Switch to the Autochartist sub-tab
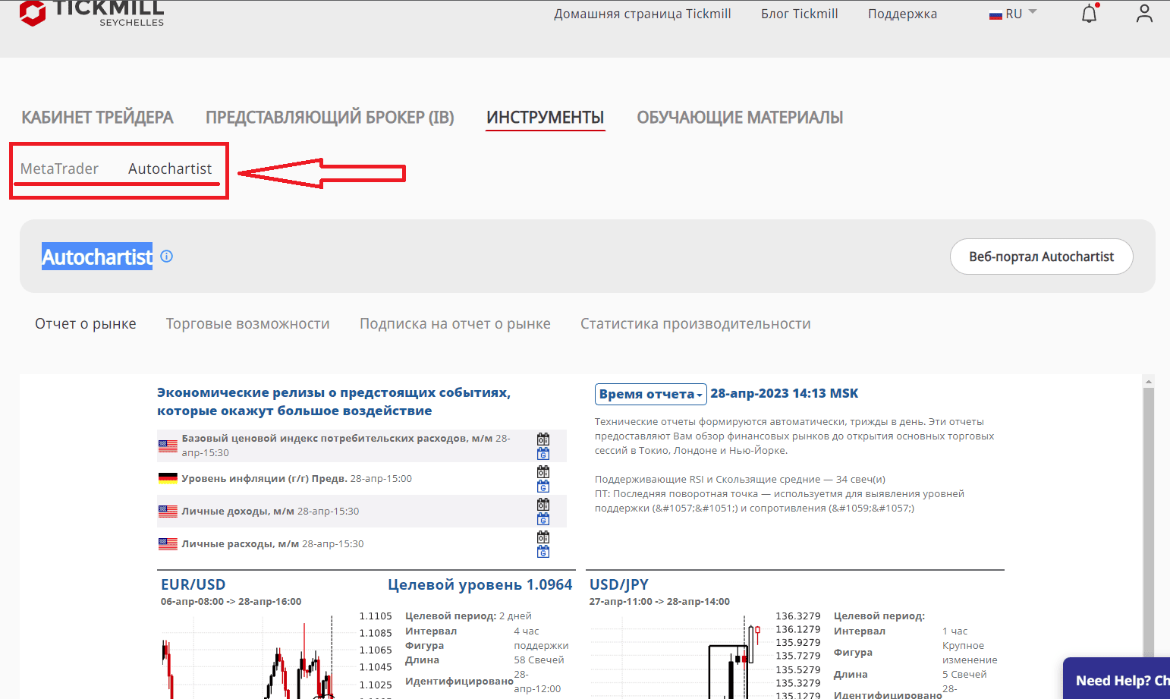Screen dimensions: 1170x699 click(170, 168)
